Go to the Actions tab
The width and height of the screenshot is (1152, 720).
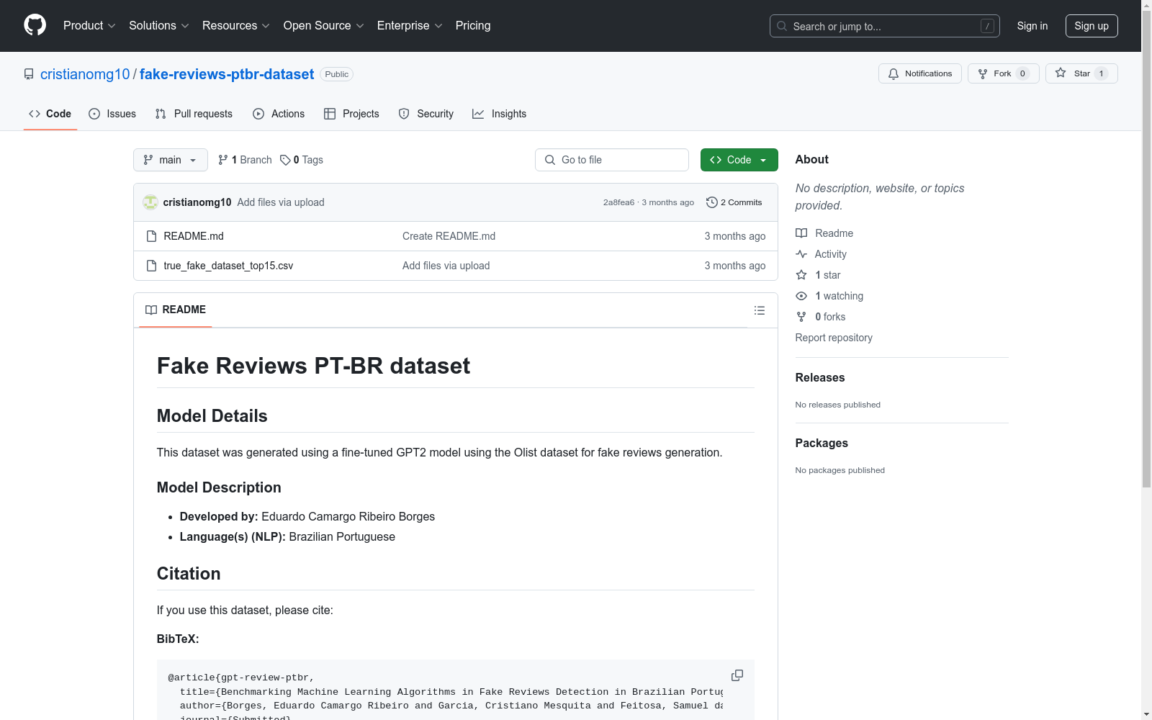[x=279, y=114]
